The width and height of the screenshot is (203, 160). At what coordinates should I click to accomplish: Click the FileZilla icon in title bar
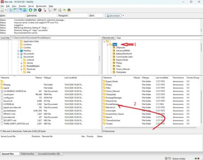2,2
